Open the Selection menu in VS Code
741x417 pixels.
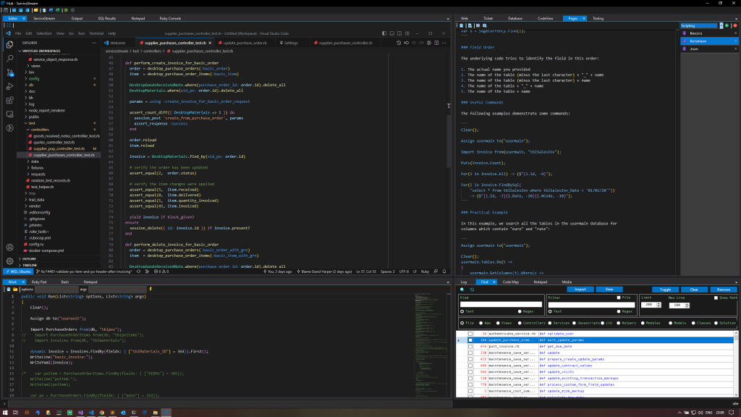[44, 33]
